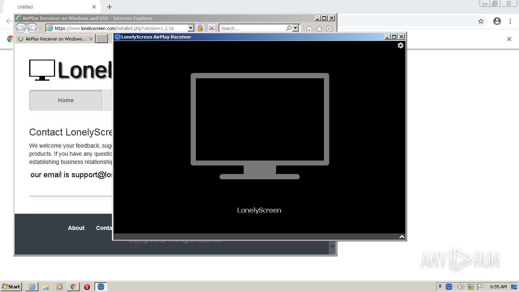Click the LonelyScreen system tray icon
Viewport: 519px width, 292px height.
(x=449, y=287)
